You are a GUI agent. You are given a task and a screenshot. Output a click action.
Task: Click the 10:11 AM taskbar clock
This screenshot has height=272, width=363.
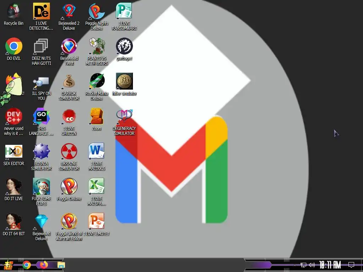click(x=330, y=265)
